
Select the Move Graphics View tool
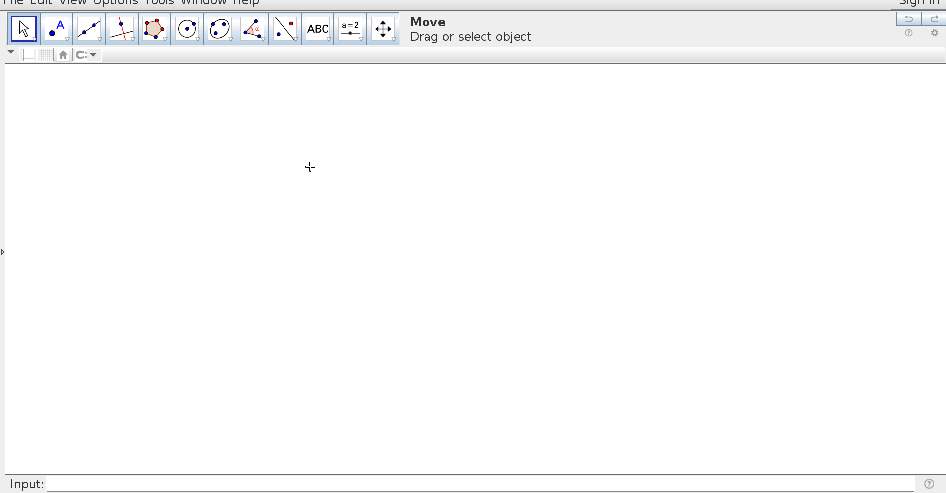tap(383, 29)
